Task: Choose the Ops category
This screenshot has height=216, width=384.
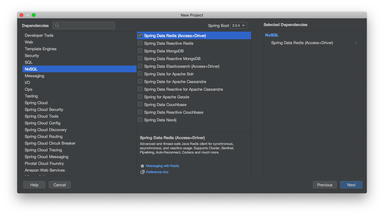Action: pos(79,89)
